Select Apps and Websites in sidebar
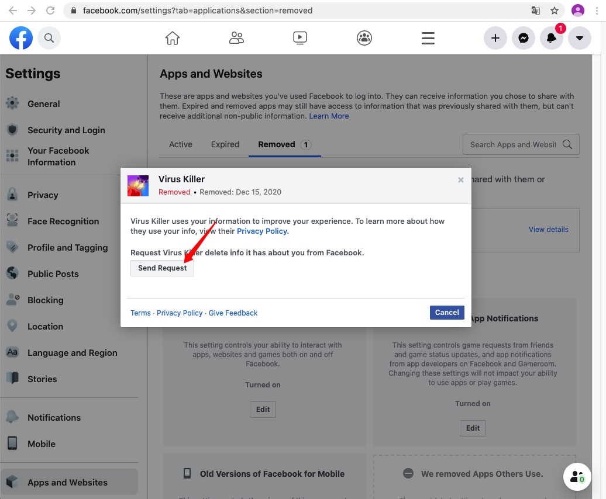Screen dimensions: 606x499 (x=69, y=482)
